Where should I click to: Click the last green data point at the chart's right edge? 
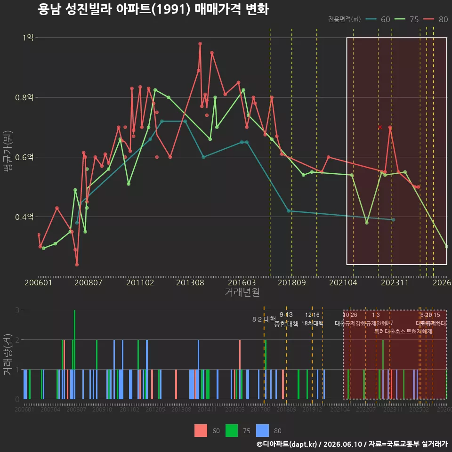tap(446, 246)
